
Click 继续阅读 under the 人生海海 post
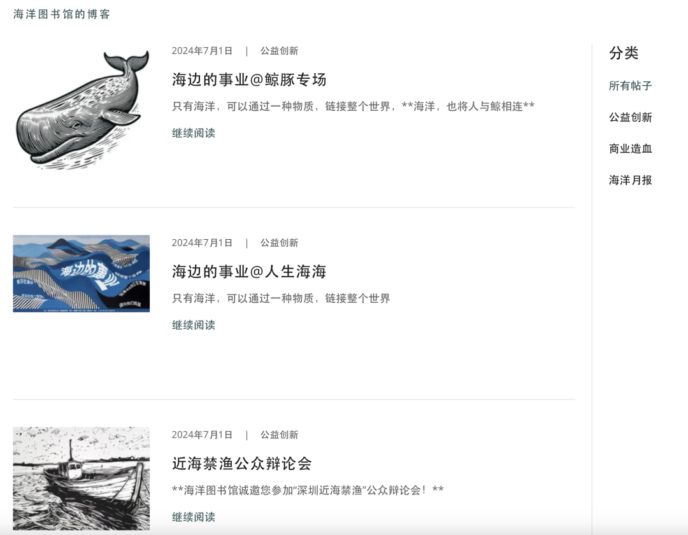pos(194,324)
